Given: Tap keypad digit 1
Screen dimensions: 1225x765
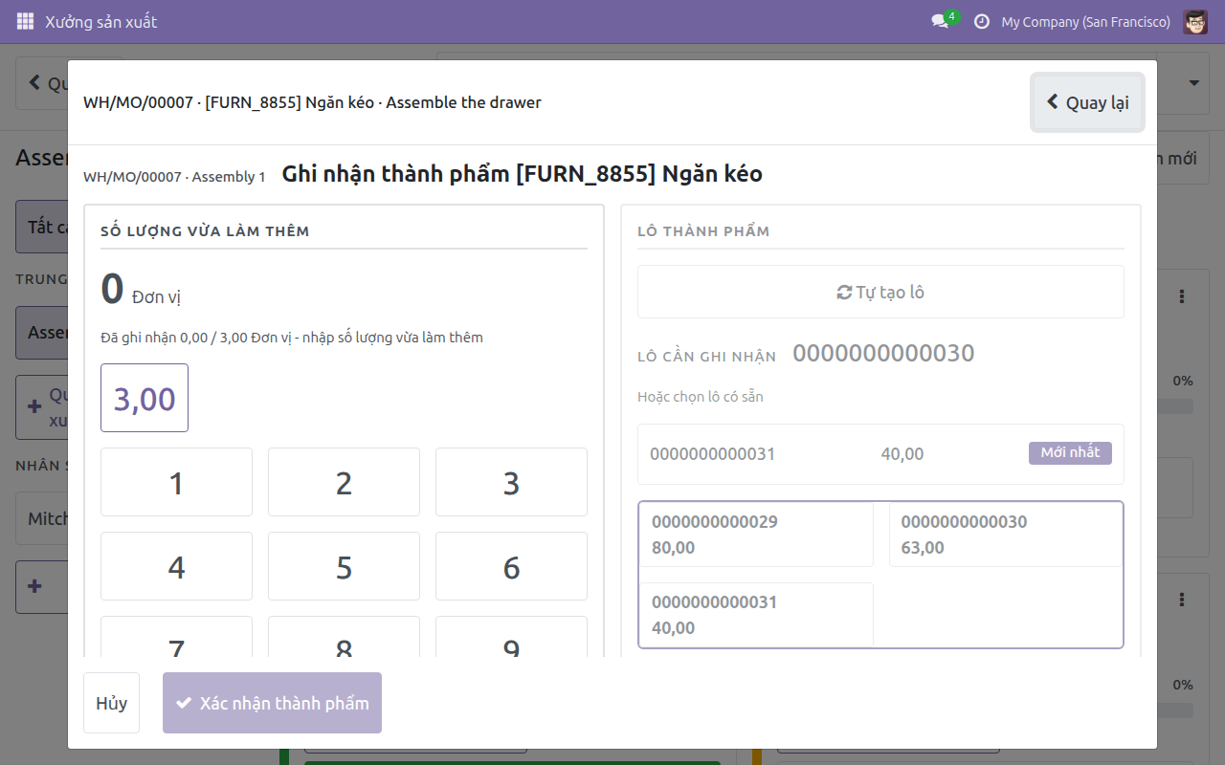Looking at the screenshot, I should tap(176, 482).
